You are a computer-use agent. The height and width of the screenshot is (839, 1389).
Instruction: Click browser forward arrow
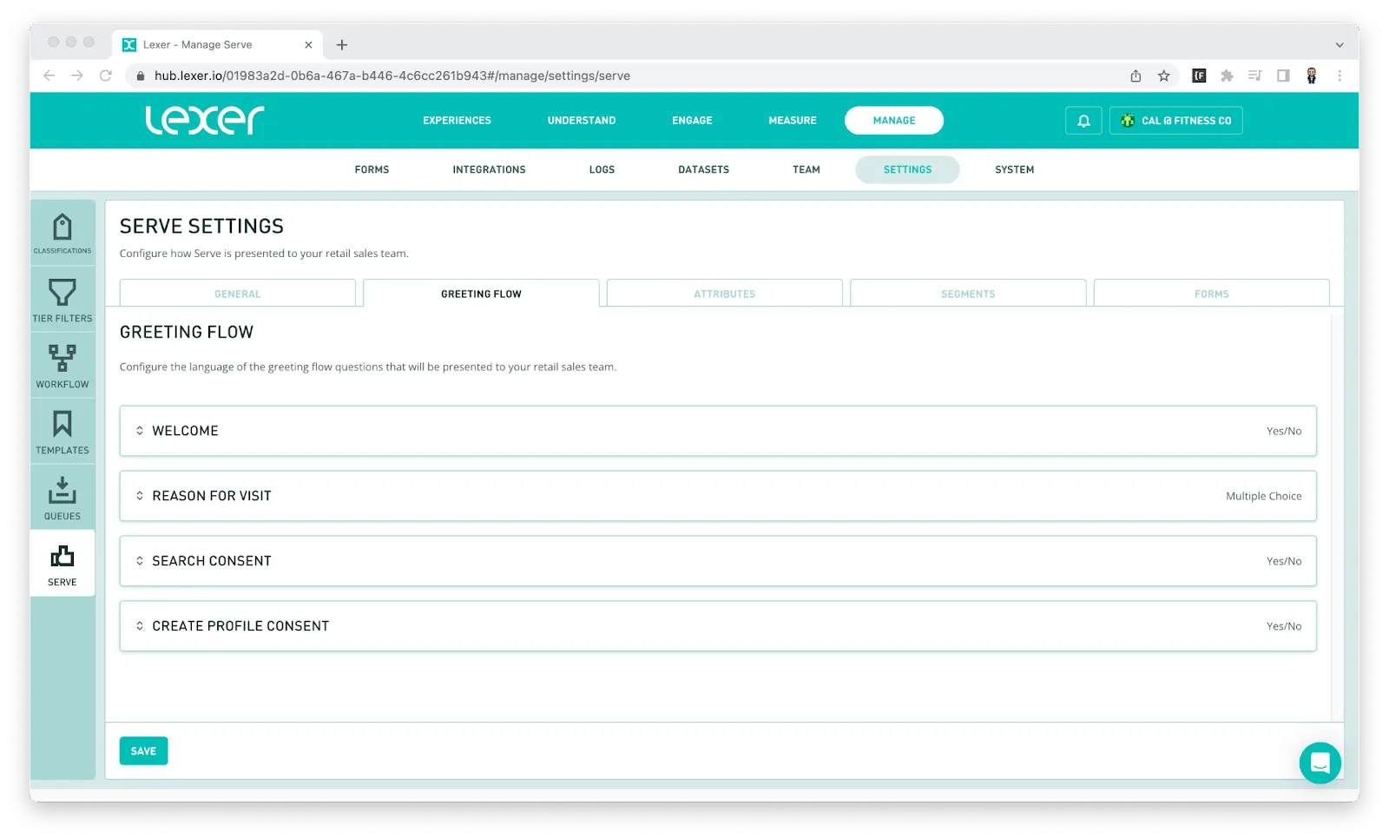coord(77,76)
